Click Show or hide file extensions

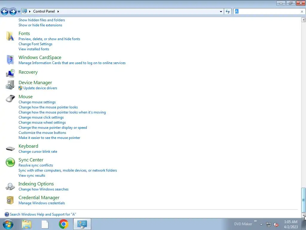click(x=40, y=25)
